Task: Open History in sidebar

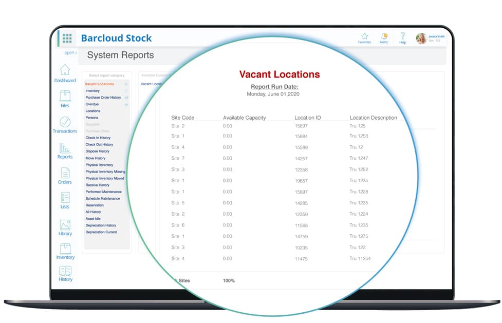Action: pos(65,274)
